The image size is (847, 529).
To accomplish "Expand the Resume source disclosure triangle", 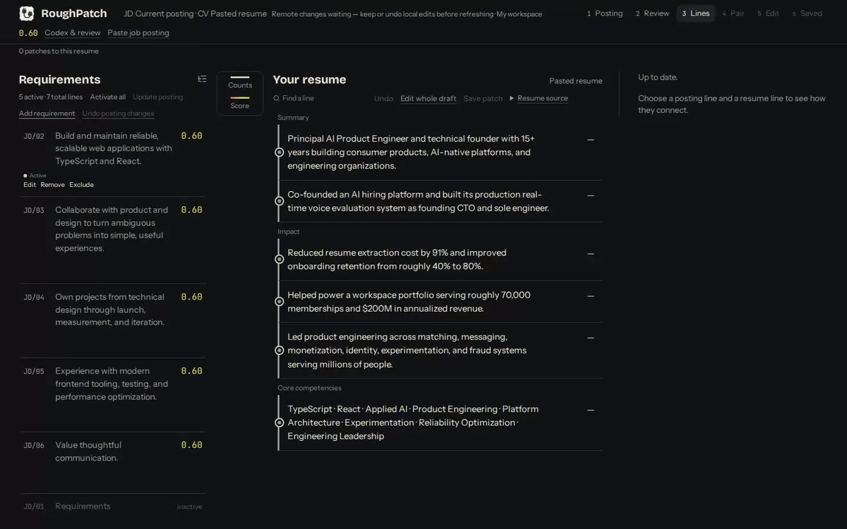I will 512,99.
